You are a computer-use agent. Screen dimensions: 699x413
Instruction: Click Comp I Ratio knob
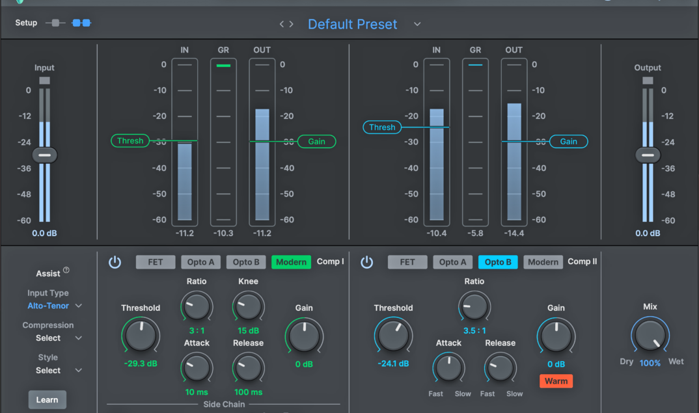pos(197,306)
